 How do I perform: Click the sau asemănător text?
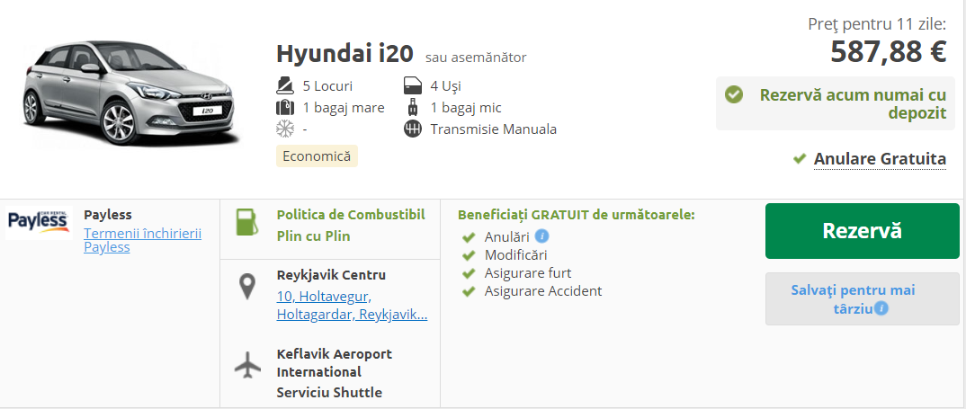pos(476,58)
